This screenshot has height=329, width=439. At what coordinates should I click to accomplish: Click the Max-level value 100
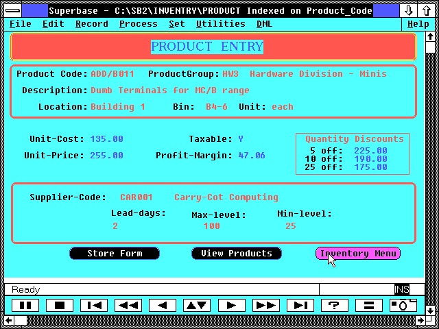tap(212, 226)
